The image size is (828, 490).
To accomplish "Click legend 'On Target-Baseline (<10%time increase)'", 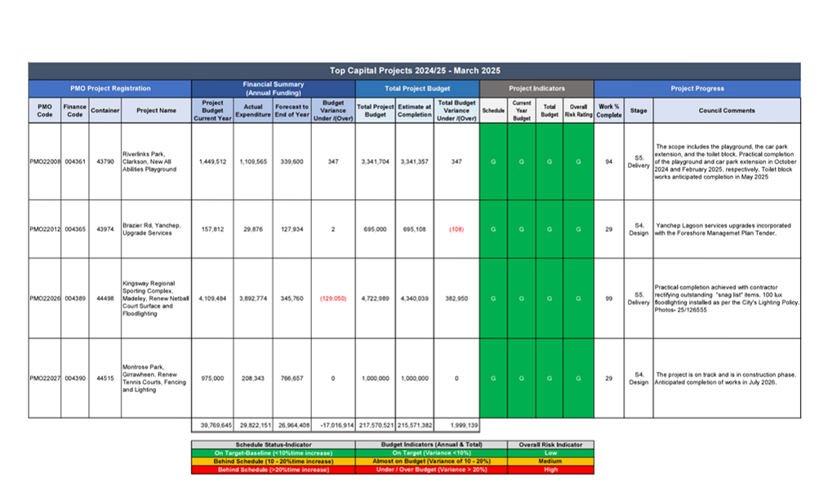I will pos(273,453).
